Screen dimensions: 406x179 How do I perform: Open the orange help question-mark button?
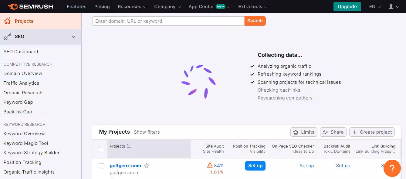392,168
